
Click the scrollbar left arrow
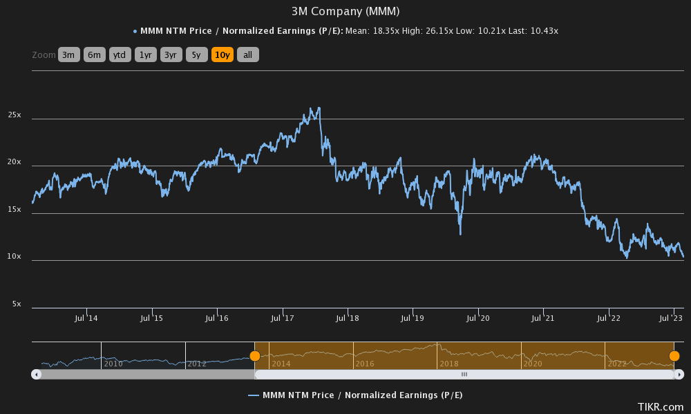click(36, 375)
